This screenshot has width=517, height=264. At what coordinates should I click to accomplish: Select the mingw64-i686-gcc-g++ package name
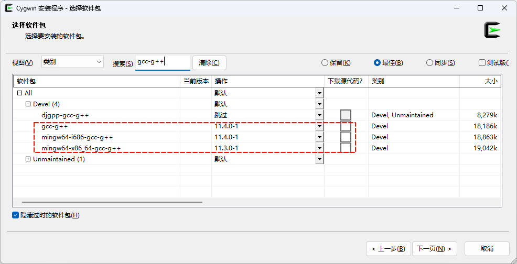(x=77, y=137)
